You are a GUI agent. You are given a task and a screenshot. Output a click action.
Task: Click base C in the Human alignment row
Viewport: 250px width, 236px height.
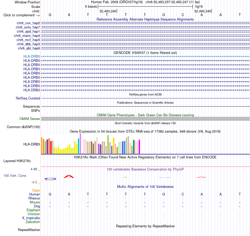pyautogui.click(x=183, y=194)
